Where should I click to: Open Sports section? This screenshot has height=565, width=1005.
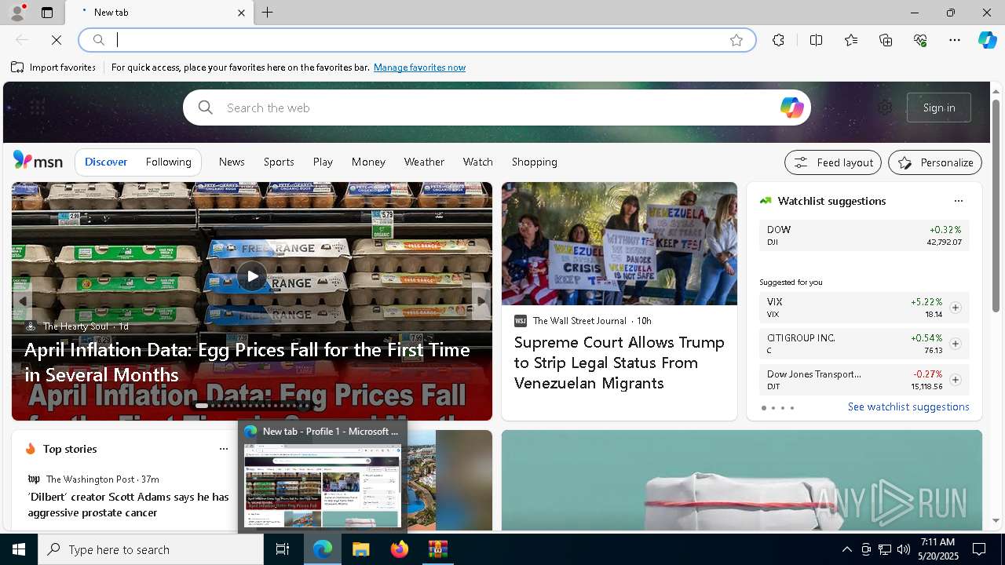pyautogui.click(x=279, y=162)
